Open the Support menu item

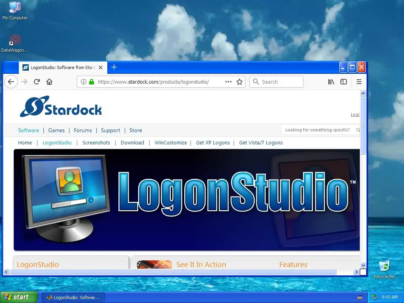coord(110,130)
